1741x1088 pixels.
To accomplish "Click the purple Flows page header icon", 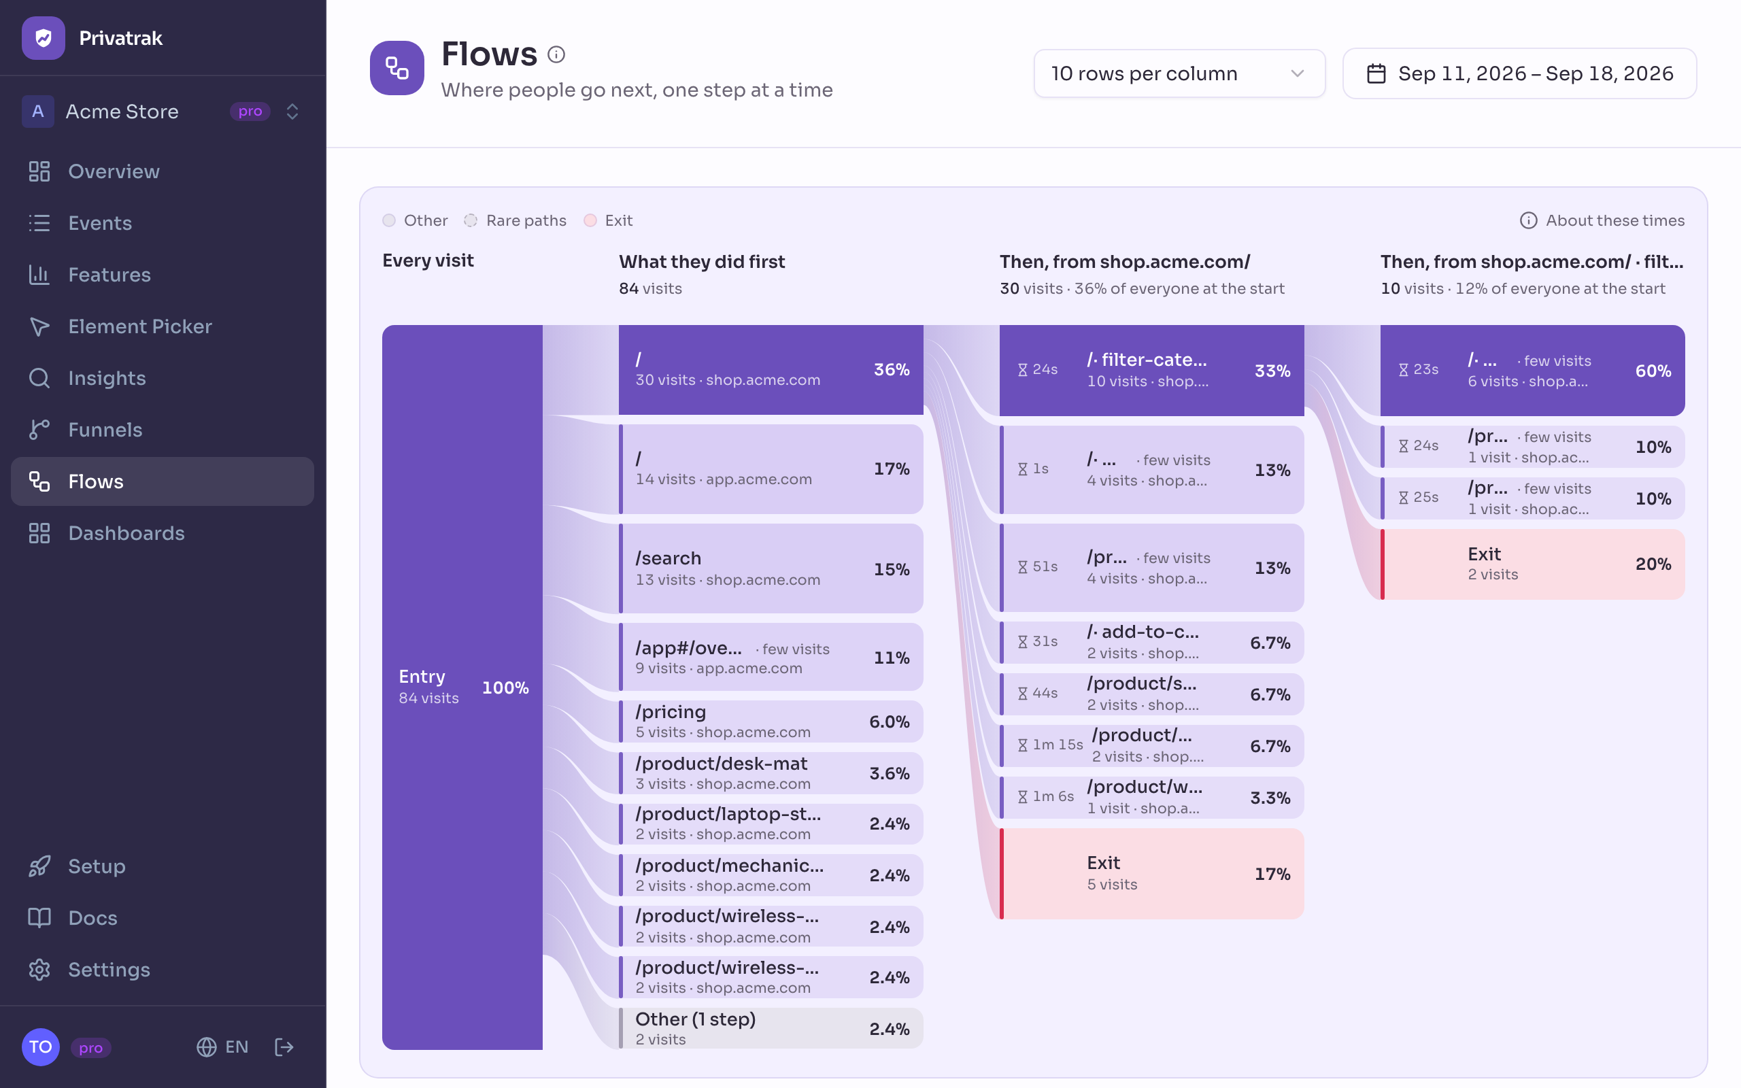I will point(397,67).
